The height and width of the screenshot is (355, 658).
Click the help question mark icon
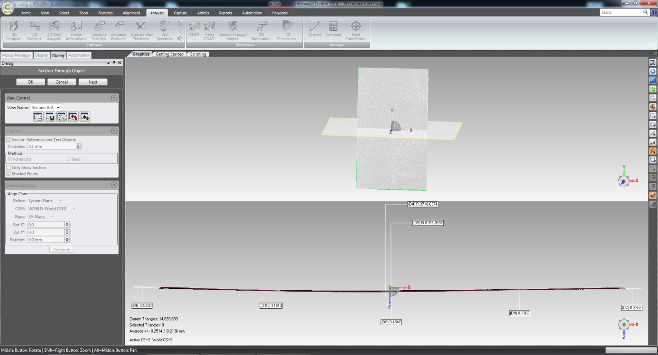pyautogui.click(x=654, y=12)
